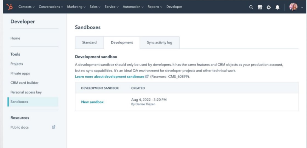
Task: Open the Reports dropdown menu
Action: point(155,7)
